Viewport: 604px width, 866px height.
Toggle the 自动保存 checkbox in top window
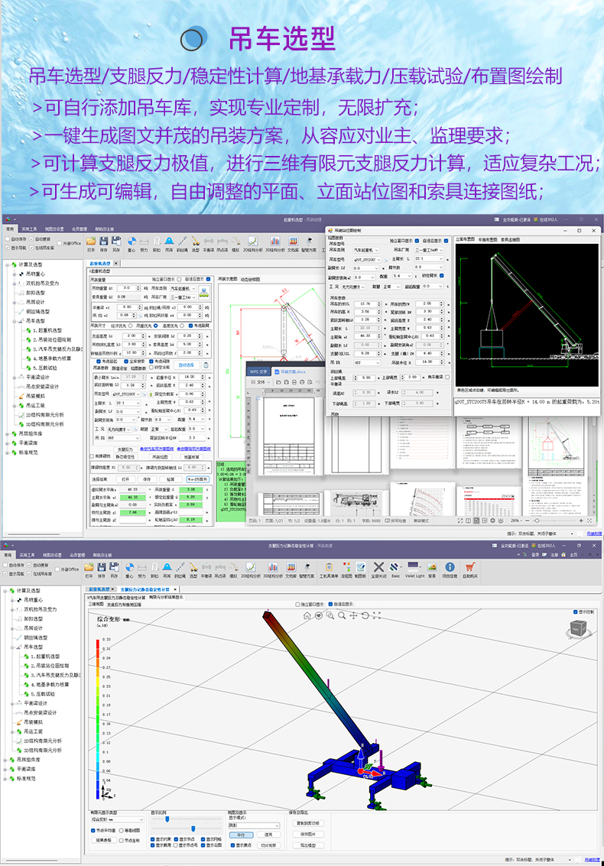[x=8, y=238]
